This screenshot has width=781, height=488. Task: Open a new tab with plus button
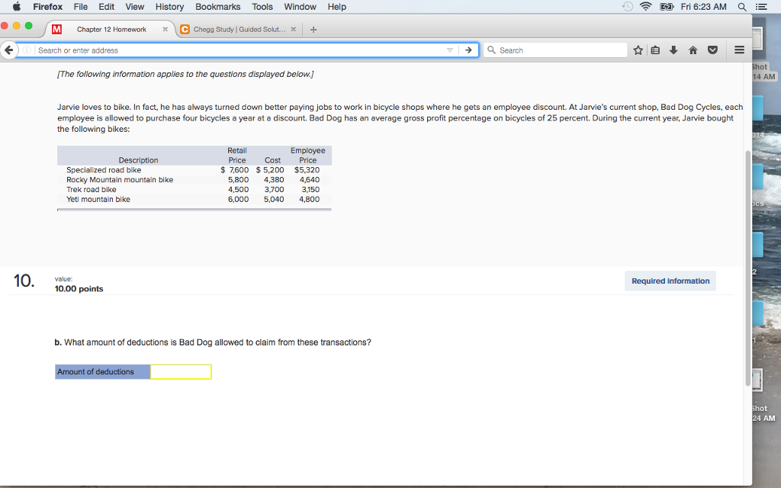pyautogui.click(x=313, y=30)
